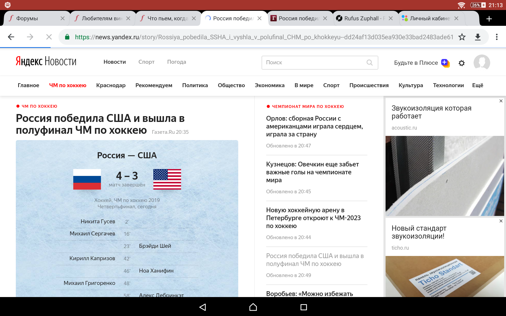This screenshot has width=506, height=316.
Task: Click the search magnifier icon
Action: point(369,62)
